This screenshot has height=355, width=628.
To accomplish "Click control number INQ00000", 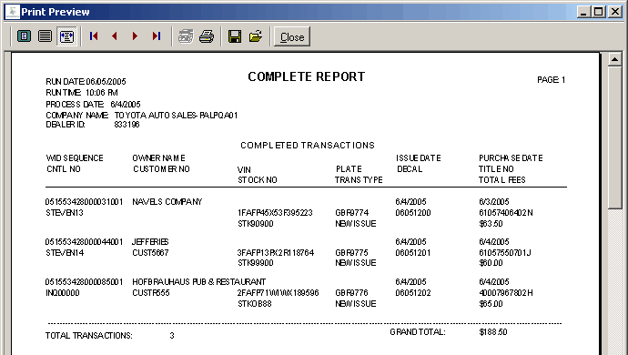I will (63, 293).
